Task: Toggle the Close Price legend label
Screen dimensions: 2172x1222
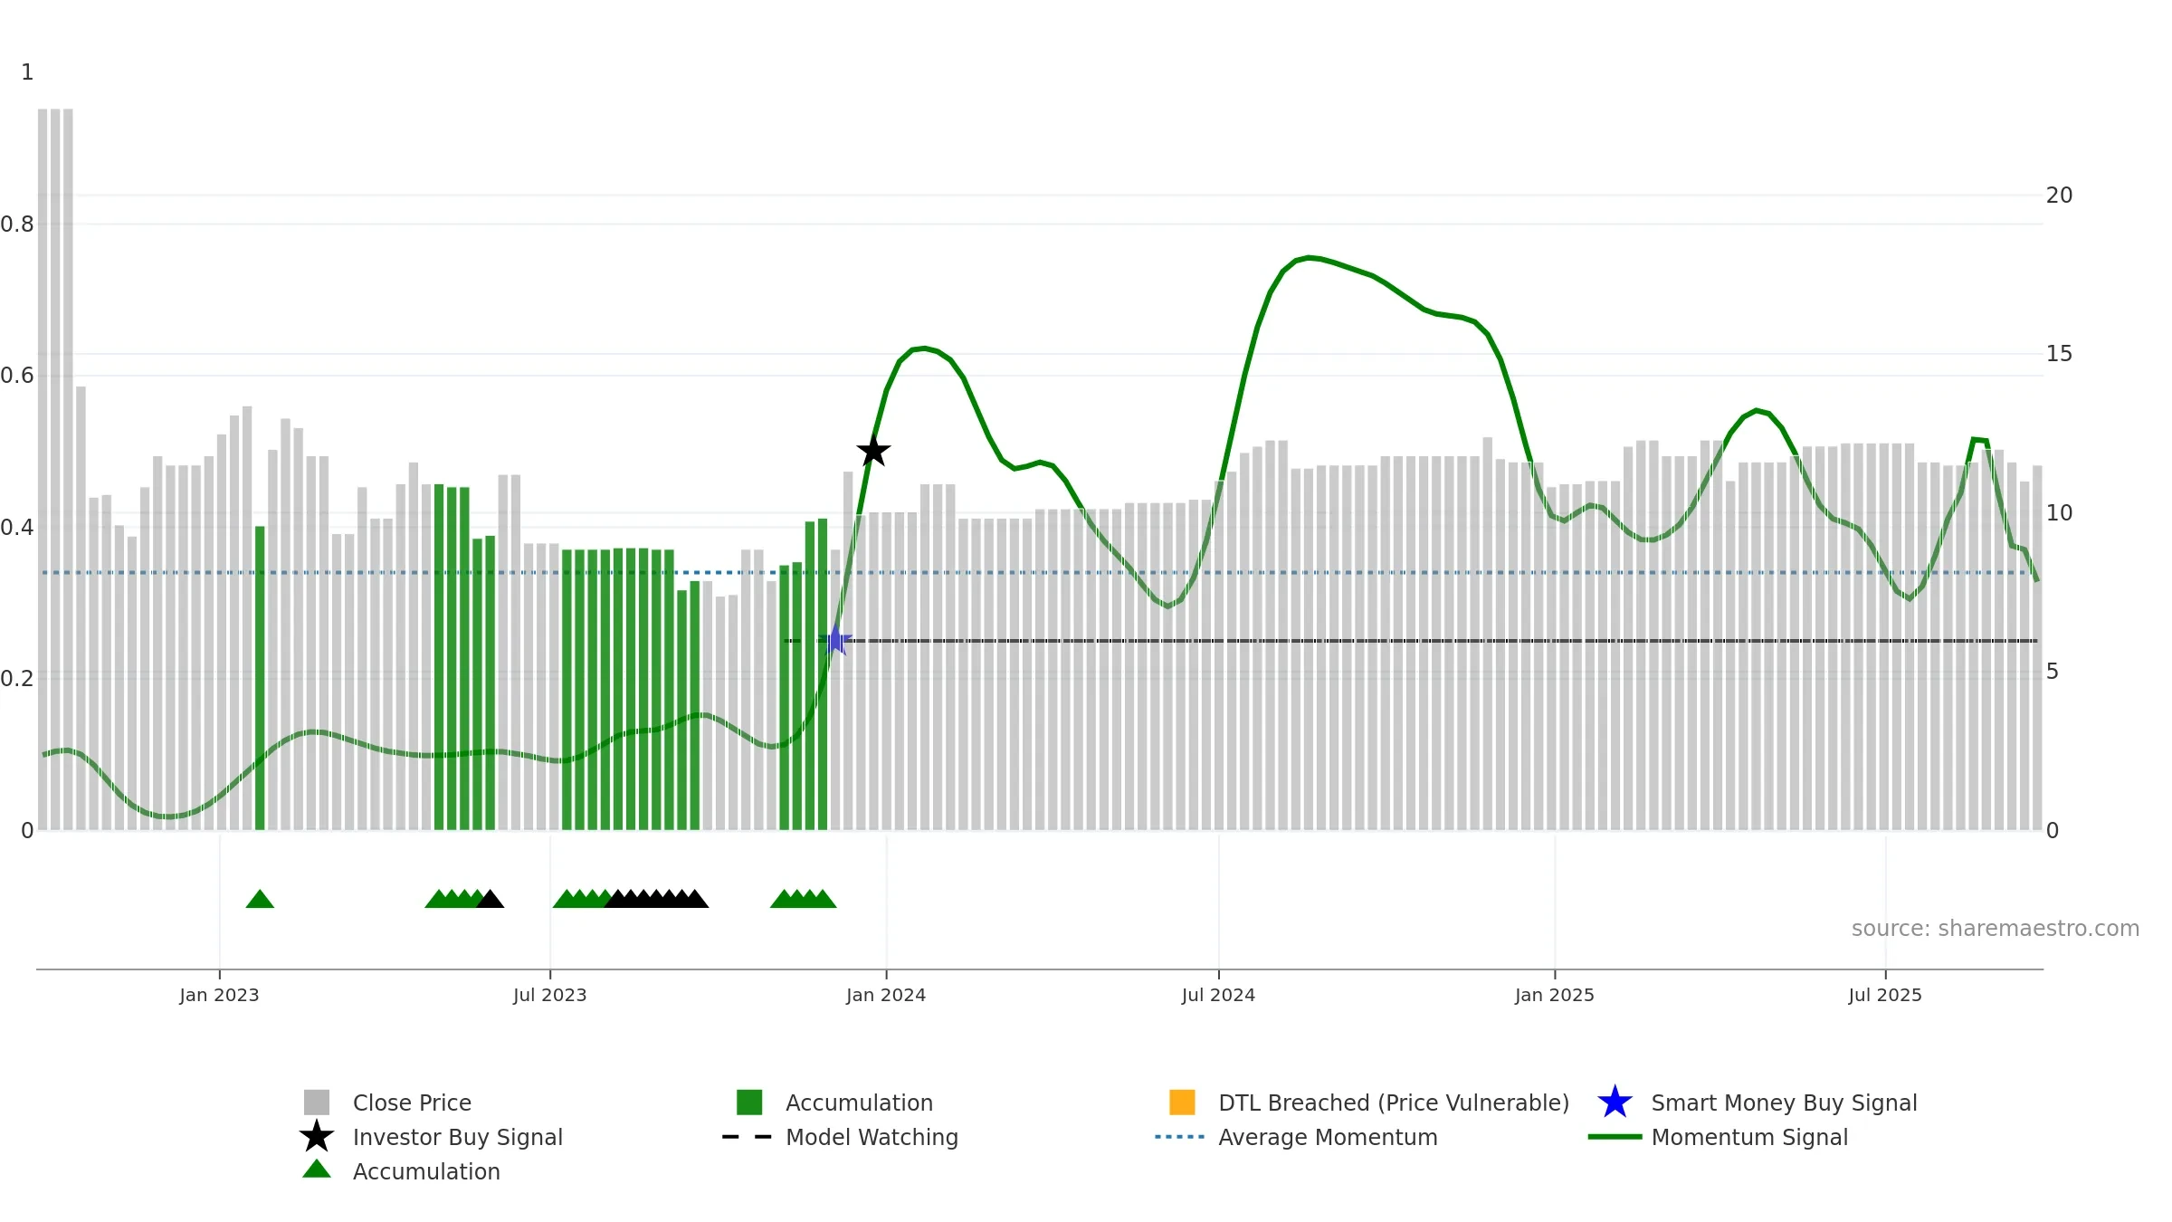Action: tap(412, 1103)
